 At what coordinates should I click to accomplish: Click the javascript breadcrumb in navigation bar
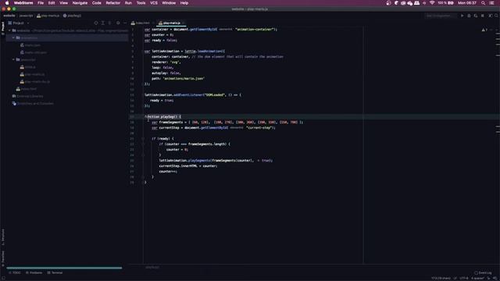[26, 16]
